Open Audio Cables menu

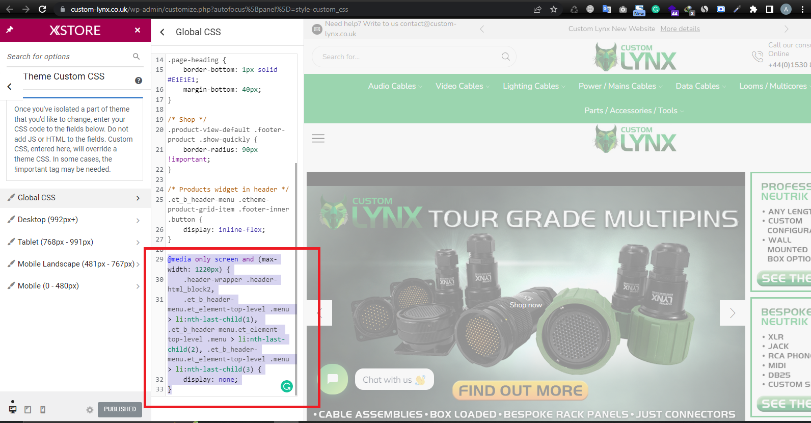click(395, 86)
